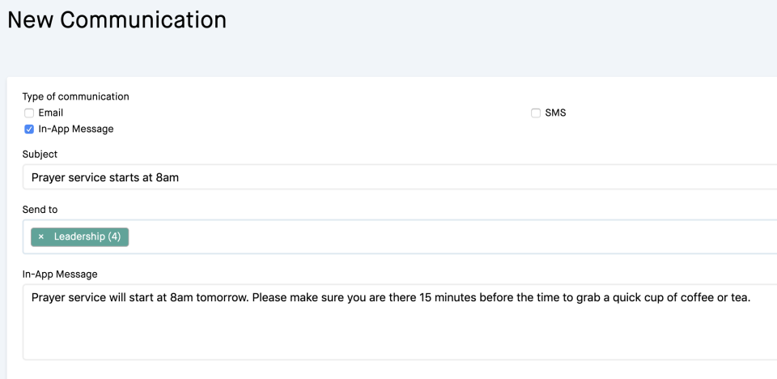Viewport: 777px width, 379px height.
Task: Click the New Communication page heading
Action: click(x=117, y=20)
